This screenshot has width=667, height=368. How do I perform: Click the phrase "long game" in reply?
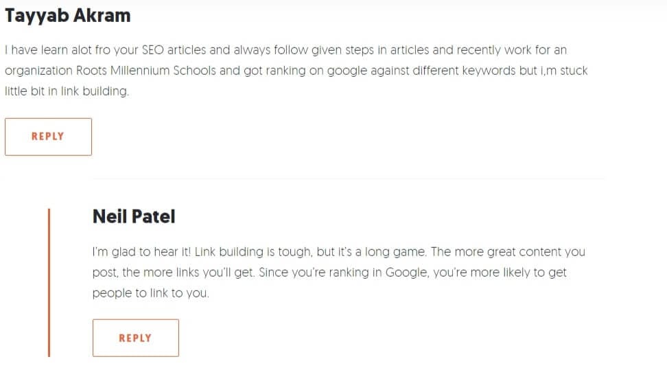coord(395,252)
